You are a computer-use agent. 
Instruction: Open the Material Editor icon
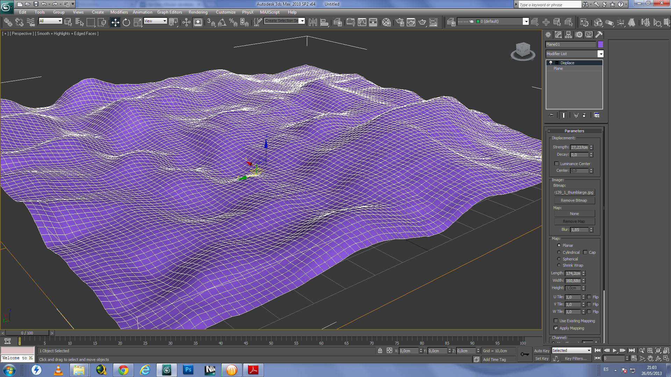[x=386, y=22]
